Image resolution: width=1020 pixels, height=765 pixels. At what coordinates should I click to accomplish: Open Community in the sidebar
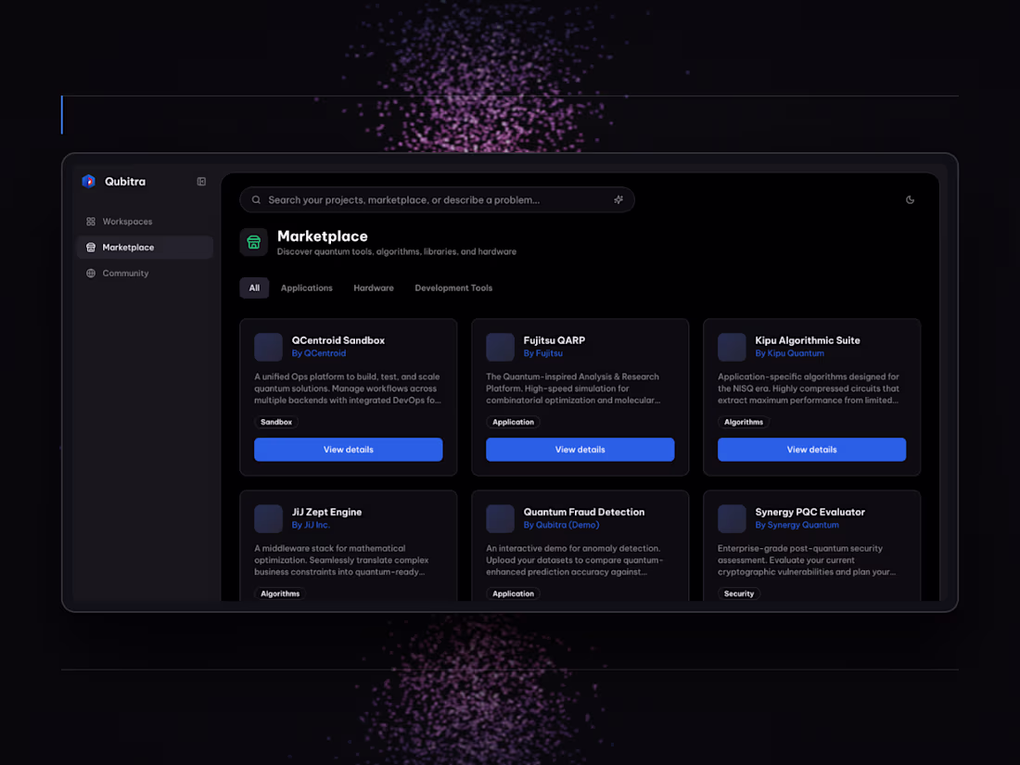coord(145,274)
